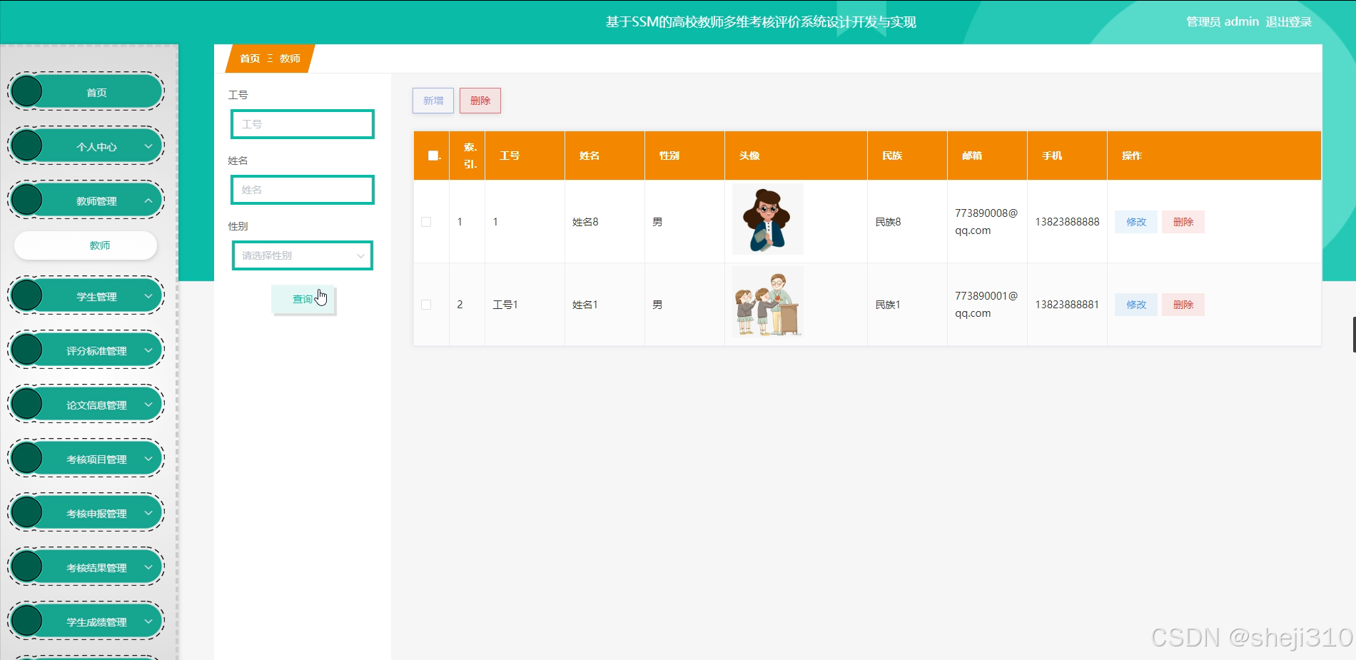Click the 学生成绩管理 sidebar icon

26,620
